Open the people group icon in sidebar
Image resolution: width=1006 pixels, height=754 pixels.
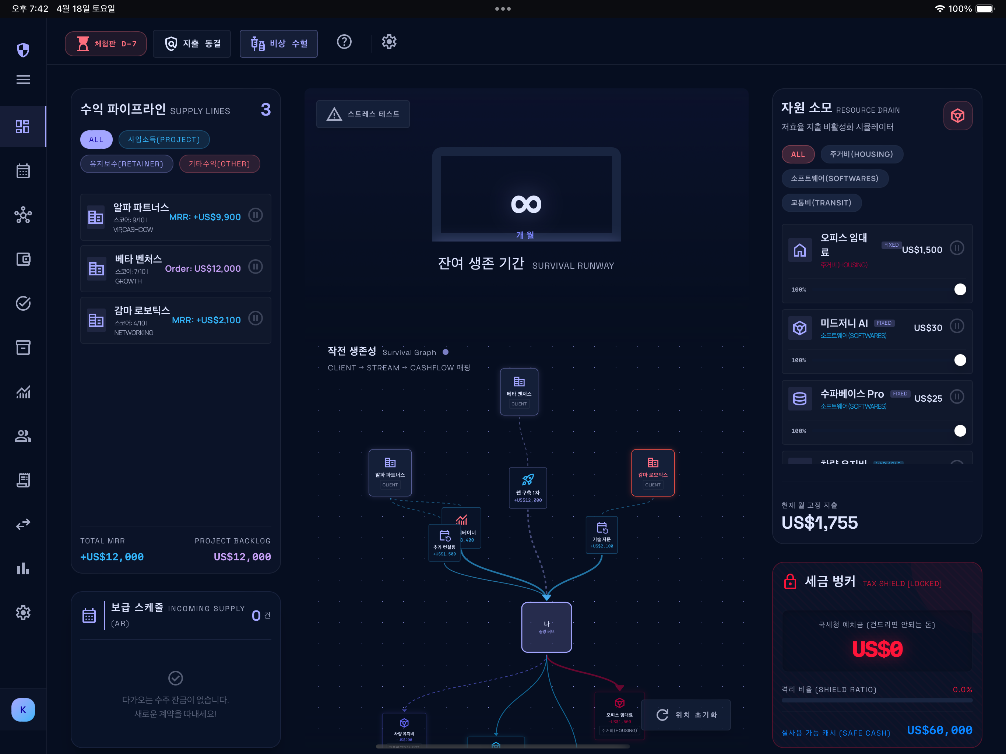(23, 436)
